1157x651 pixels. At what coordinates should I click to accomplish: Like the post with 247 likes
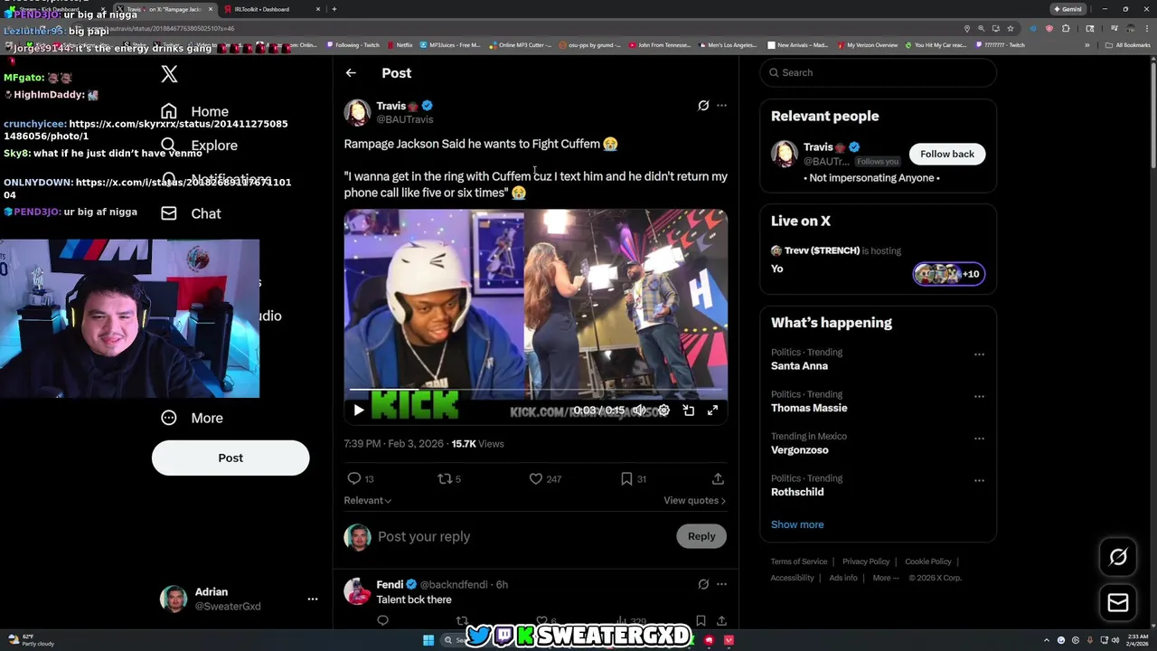coord(536,478)
